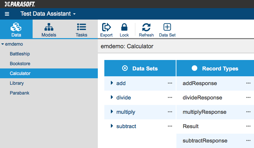
Task: Click the addResponse record type
Action: click(200, 83)
